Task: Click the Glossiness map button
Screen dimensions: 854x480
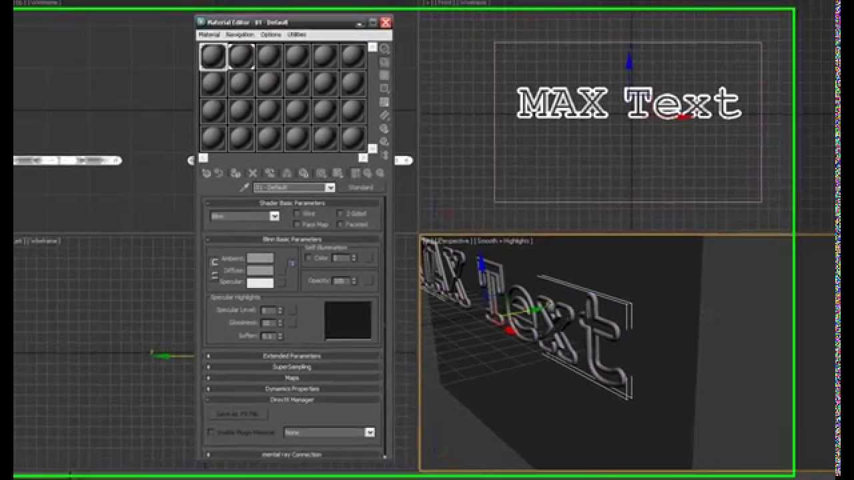Action: [x=292, y=323]
